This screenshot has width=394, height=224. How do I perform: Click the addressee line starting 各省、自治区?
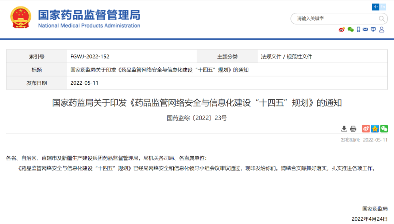pos(106,158)
